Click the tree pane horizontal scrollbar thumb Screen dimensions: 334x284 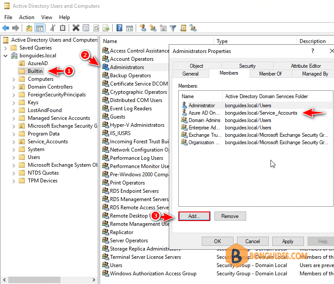(x=34, y=280)
